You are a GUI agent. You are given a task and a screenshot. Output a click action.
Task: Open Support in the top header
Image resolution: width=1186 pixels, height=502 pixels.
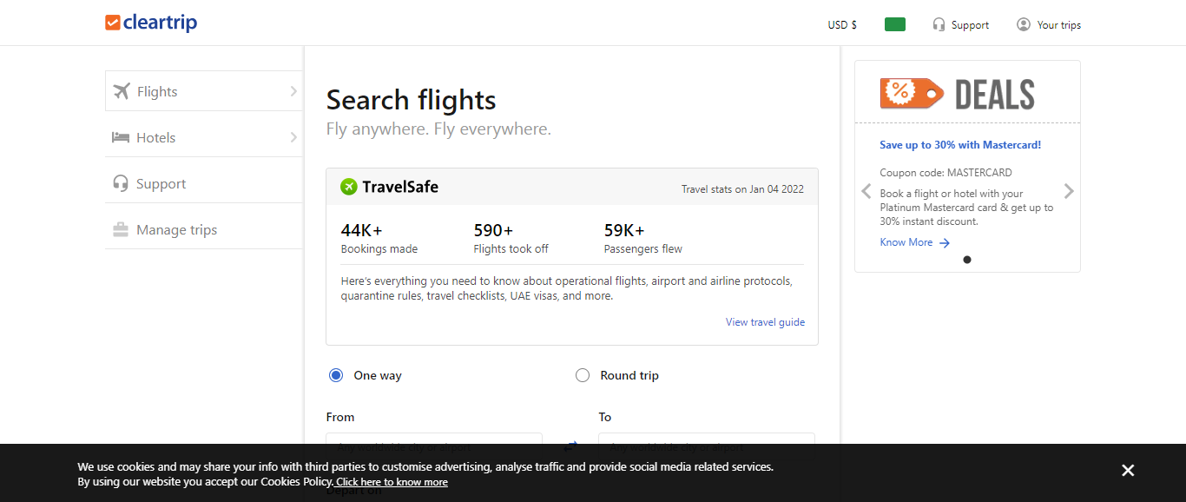pyautogui.click(x=961, y=25)
